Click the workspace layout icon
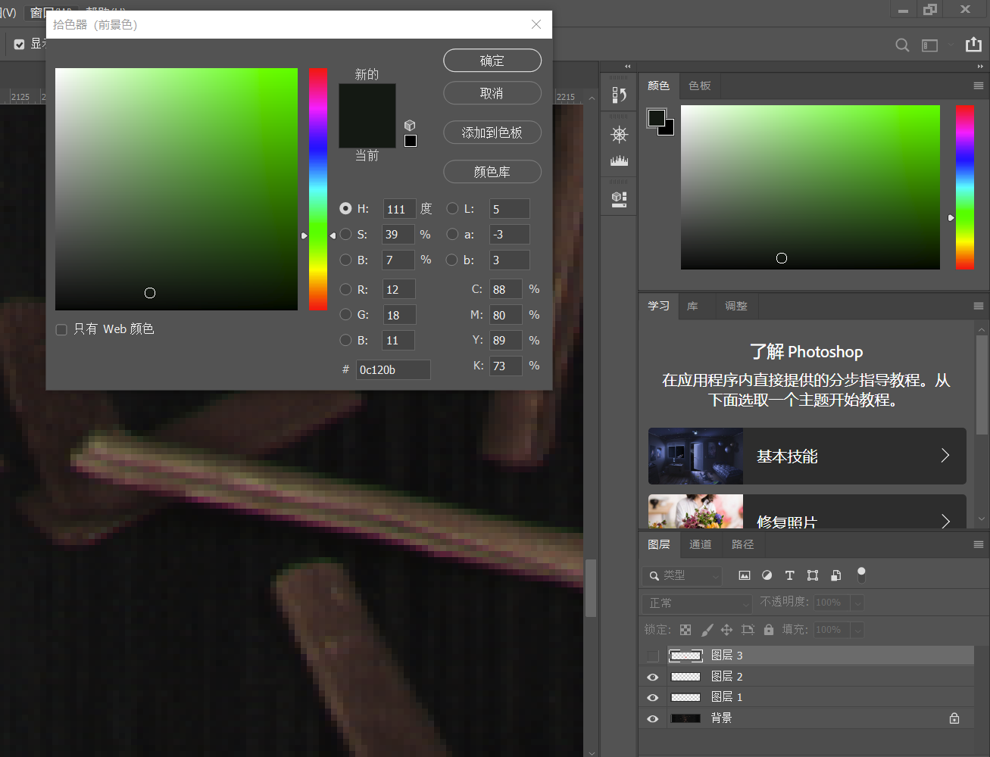Screen dimensions: 990x757 coord(929,45)
